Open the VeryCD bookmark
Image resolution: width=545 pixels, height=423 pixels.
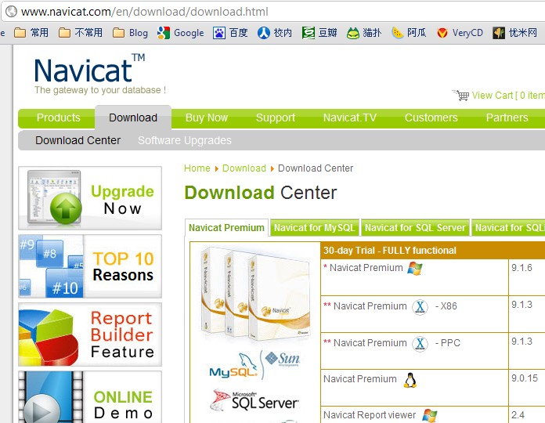tap(460, 33)
